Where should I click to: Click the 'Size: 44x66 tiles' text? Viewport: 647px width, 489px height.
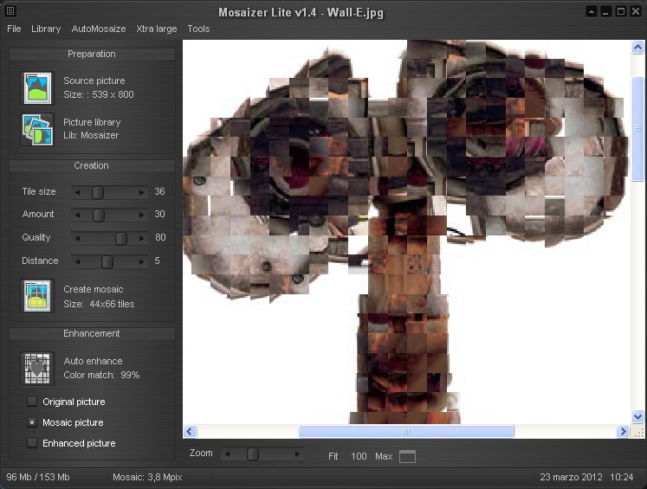99,305
